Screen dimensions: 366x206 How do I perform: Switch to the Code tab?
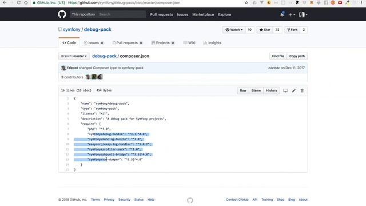[69, 43]
